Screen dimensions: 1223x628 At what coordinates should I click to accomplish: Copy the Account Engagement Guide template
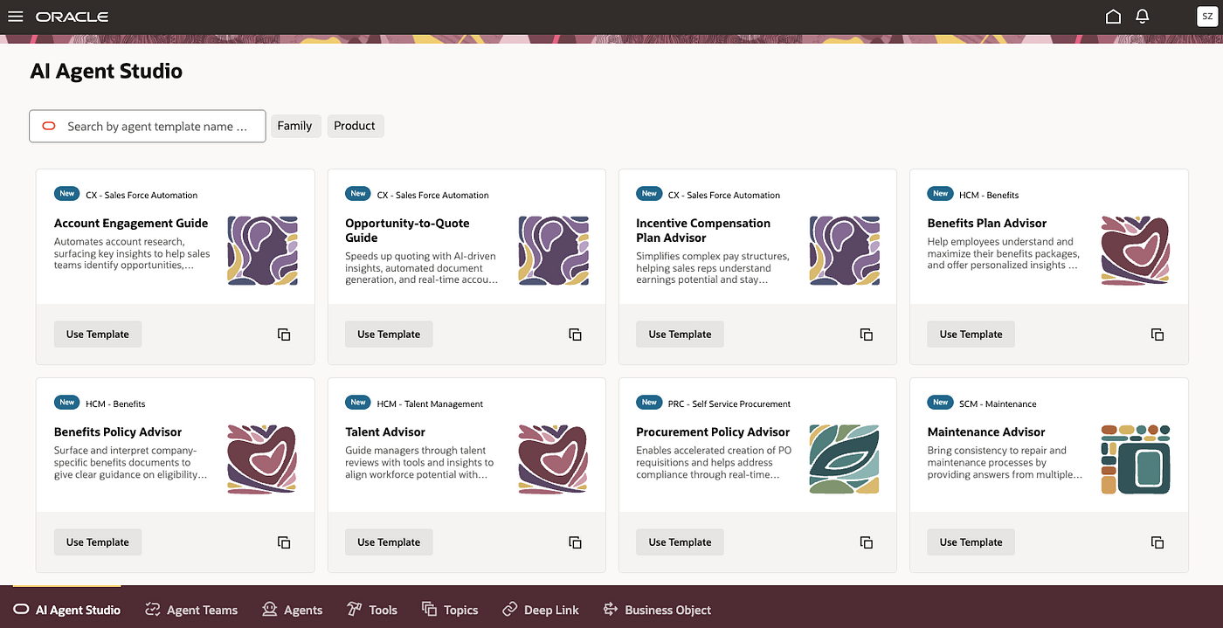pyautogui.click(x=284, y=335)
